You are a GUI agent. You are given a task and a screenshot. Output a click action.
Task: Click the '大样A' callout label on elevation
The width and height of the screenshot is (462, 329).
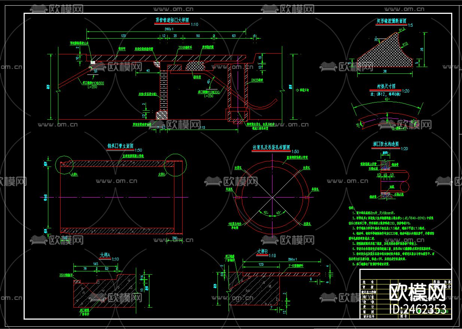click(75, 174)
